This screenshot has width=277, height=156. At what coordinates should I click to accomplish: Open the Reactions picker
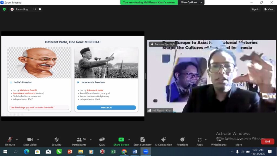182,141
